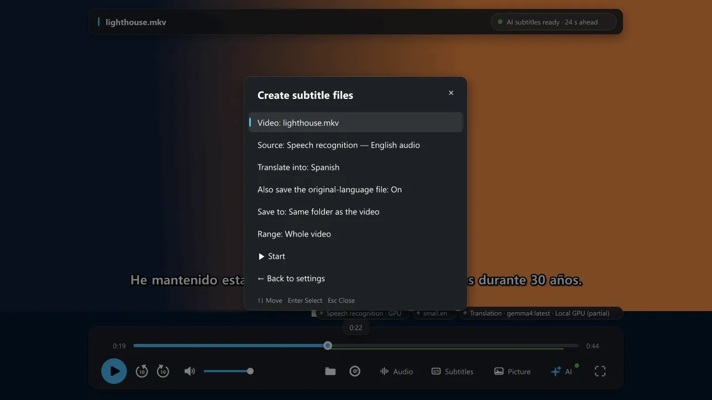Image resolution: width=712 pixels, height=400 pixels.
Task: Toggle fullscreen mode
Action: tap(600, 371)
